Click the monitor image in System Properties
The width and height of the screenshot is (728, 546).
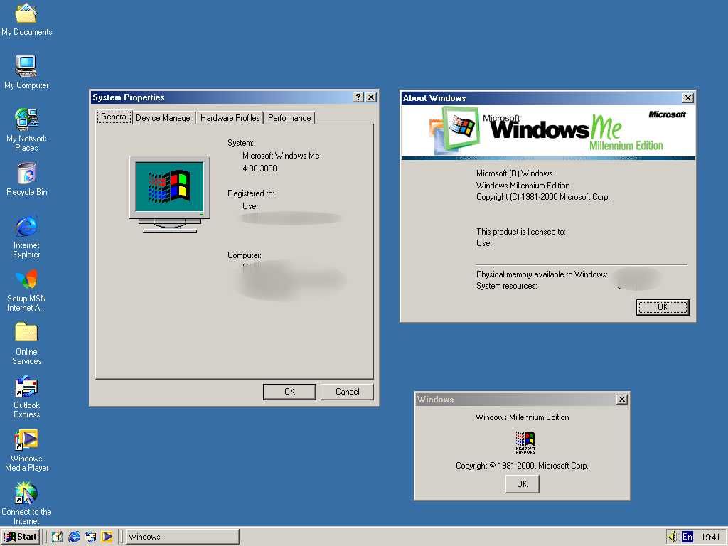pyautogui.click(x=170, y=194)
